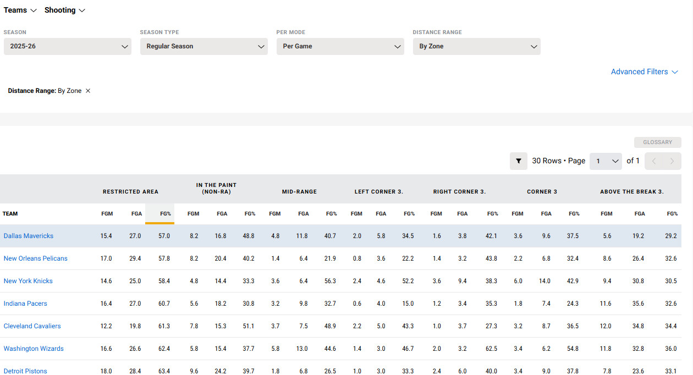Screen dimensions: 693x375
Task: Select Dallas Mavericks restricted area FG% 57.0
Action: (x=164, y=236)
